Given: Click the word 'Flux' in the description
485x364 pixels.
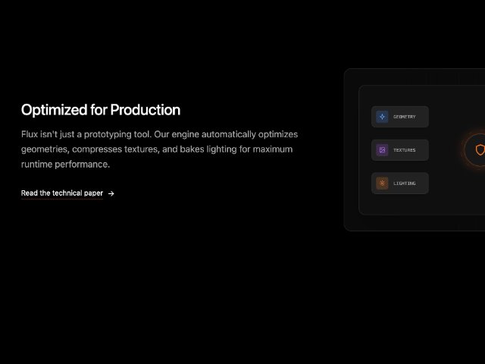Looking at the screenshot, I should pyautogui.click(x=30, y=133).
